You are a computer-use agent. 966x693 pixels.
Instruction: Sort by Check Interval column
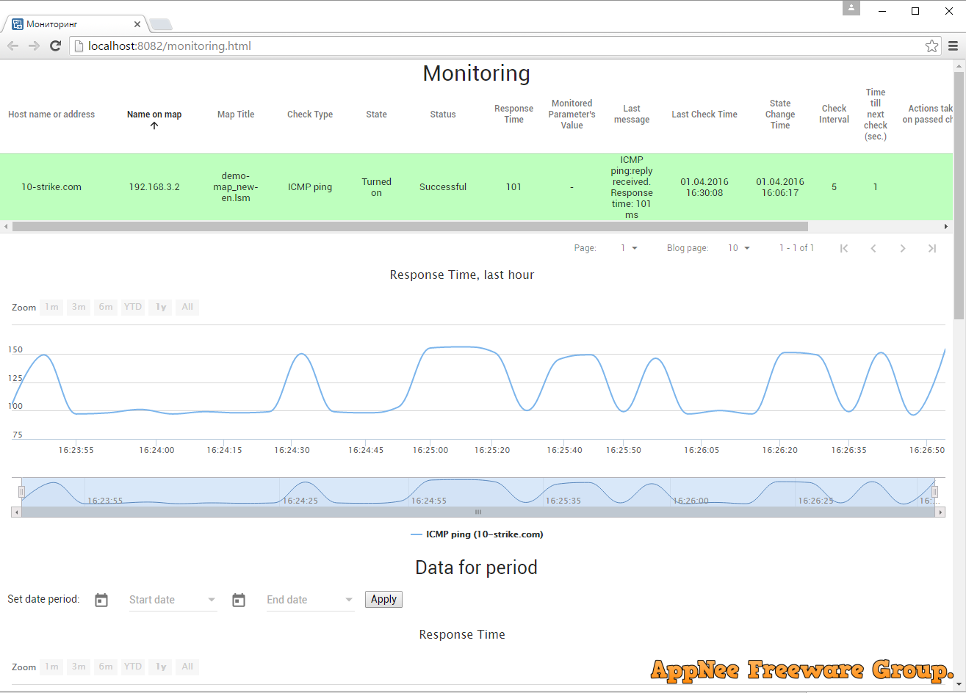pyautogui.click(x=834, y=114)
